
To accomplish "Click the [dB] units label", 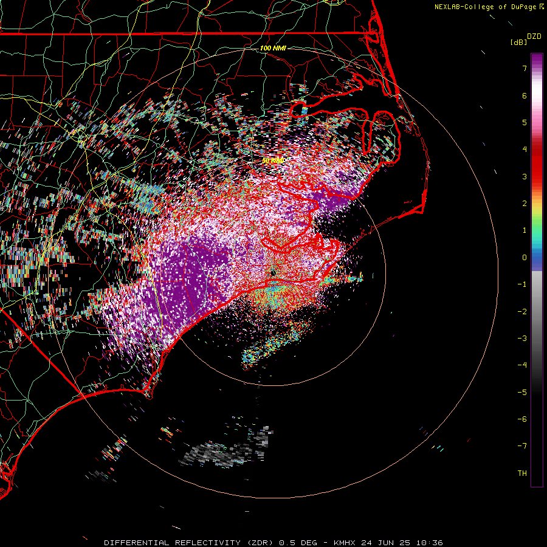I will point(518,42).
